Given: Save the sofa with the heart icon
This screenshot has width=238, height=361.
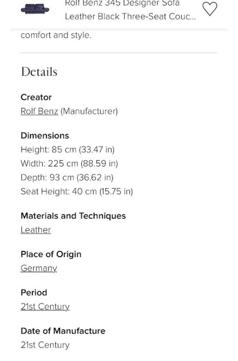Looking at the screenshot, I should 209,9.
